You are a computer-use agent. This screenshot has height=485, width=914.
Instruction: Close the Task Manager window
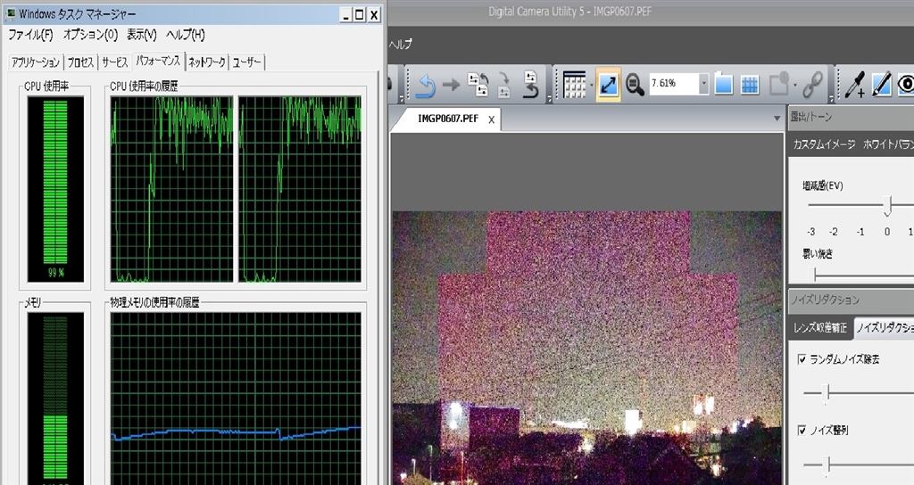[374, 14]
